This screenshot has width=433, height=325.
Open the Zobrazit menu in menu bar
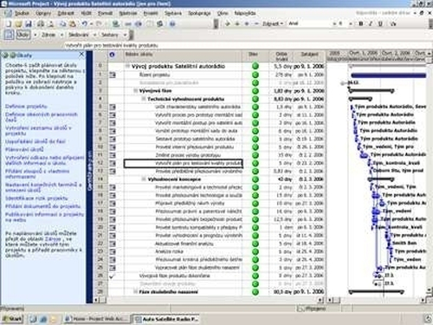tap(66, 13)
